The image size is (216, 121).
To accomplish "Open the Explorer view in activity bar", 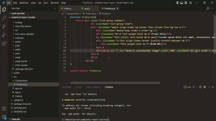I will click(4, 9).
